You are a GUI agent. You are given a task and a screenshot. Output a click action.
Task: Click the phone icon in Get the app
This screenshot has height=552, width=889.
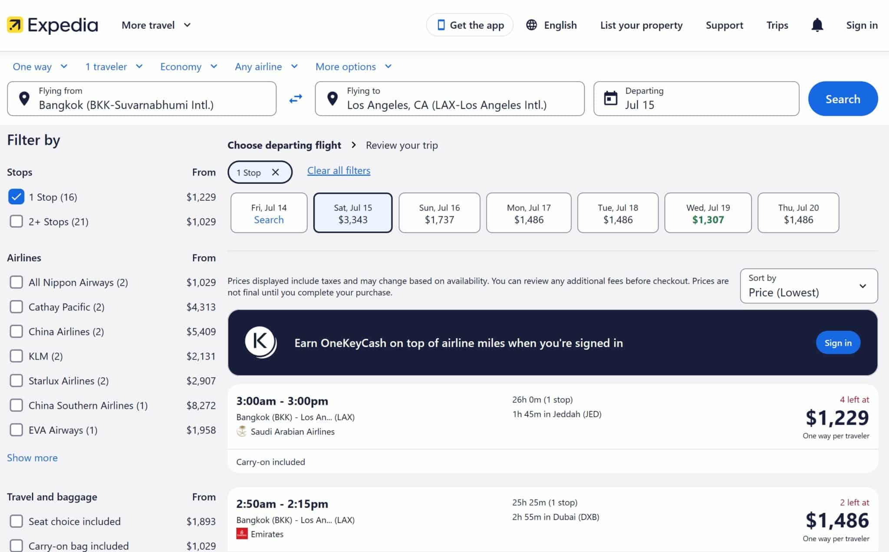[x=441, y=25]
